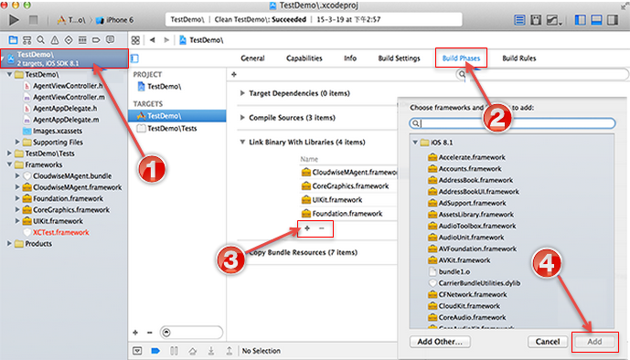
Task: Expand the TestDemo\Tests group
Action: click(9, 154)
